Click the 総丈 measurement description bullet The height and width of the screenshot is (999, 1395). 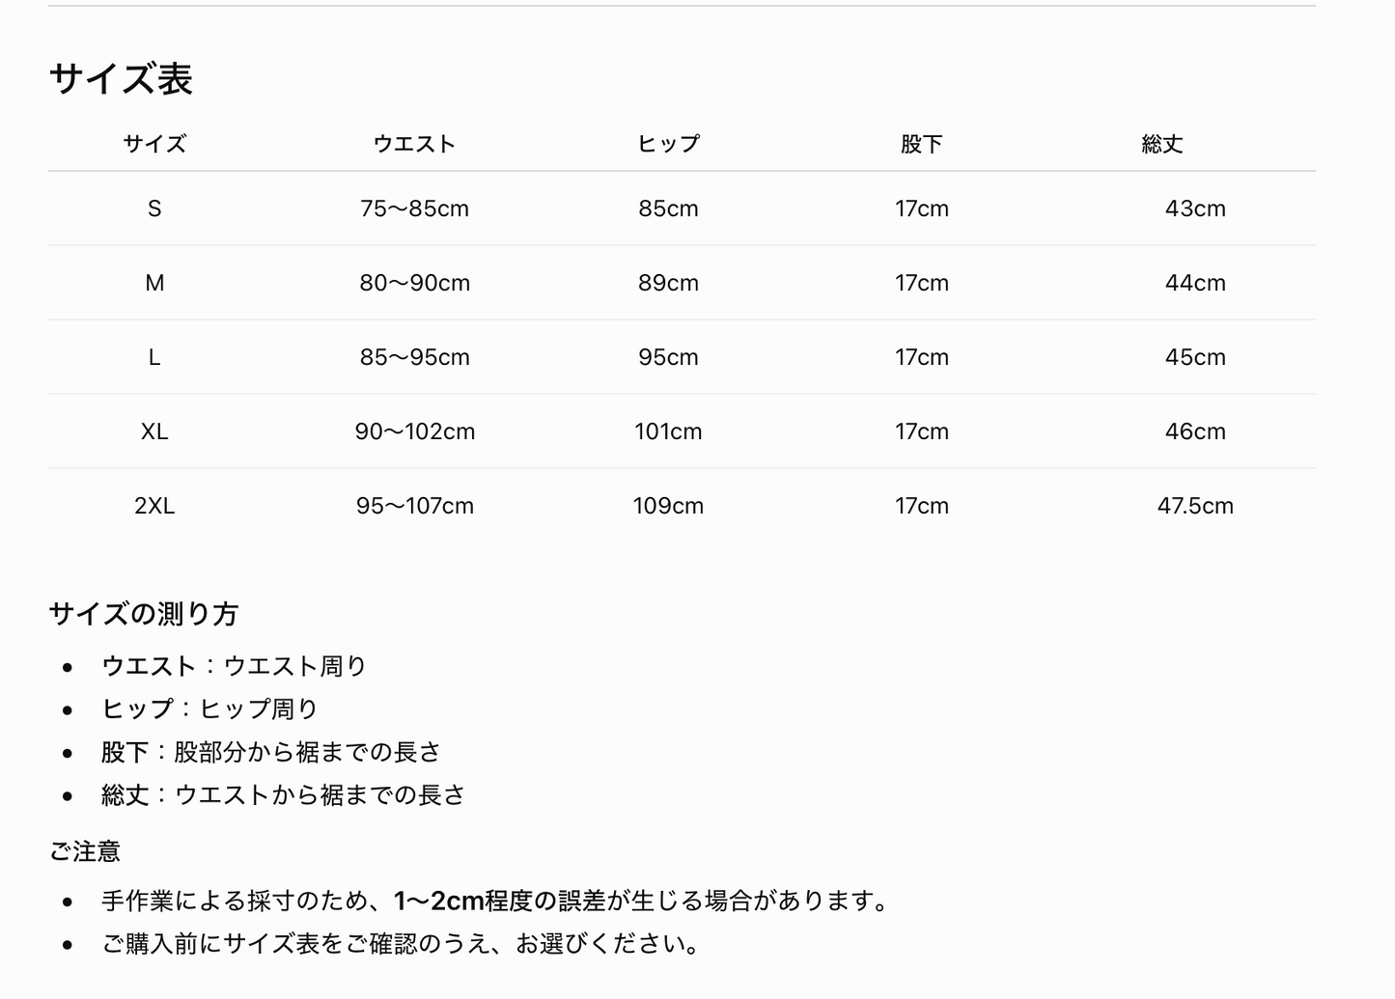tap(284, 795)
